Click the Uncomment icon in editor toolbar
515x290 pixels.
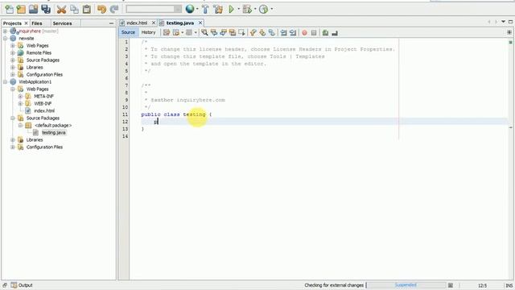335,32
